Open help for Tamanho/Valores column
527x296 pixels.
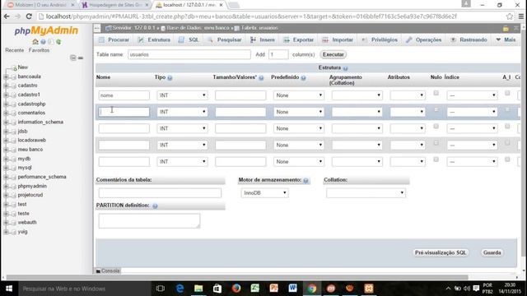pyautogui.click(x=261, y=78)
